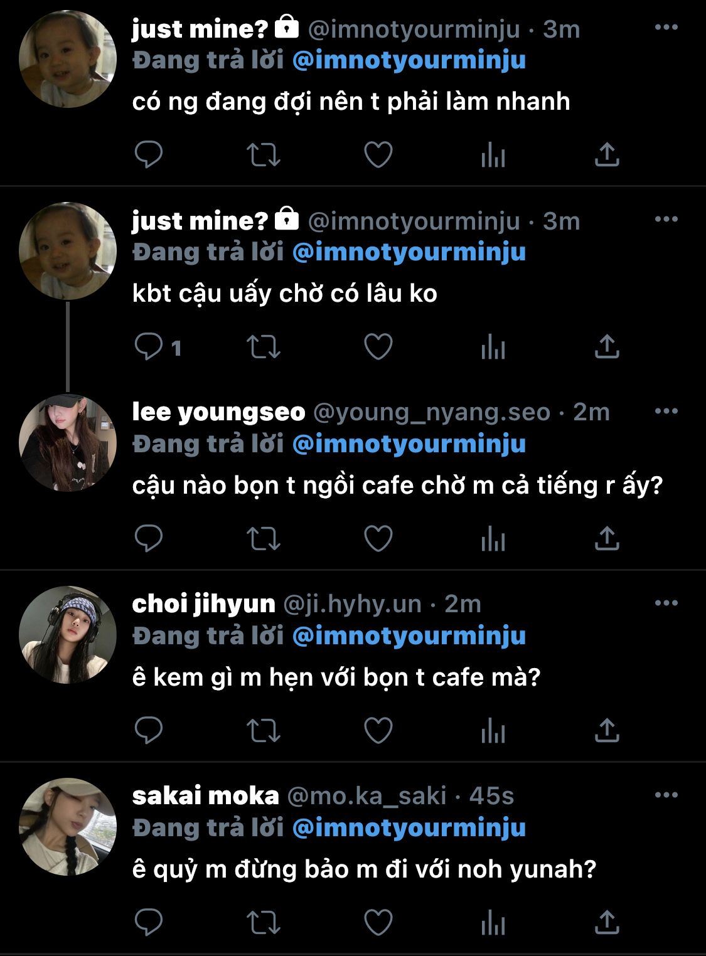706x956 pixels.
Task: Open @imnotyourminju link in choi jihyun's reply
Action: (409, 636)
